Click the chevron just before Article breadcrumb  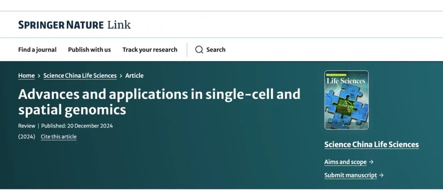coord(121,76)
